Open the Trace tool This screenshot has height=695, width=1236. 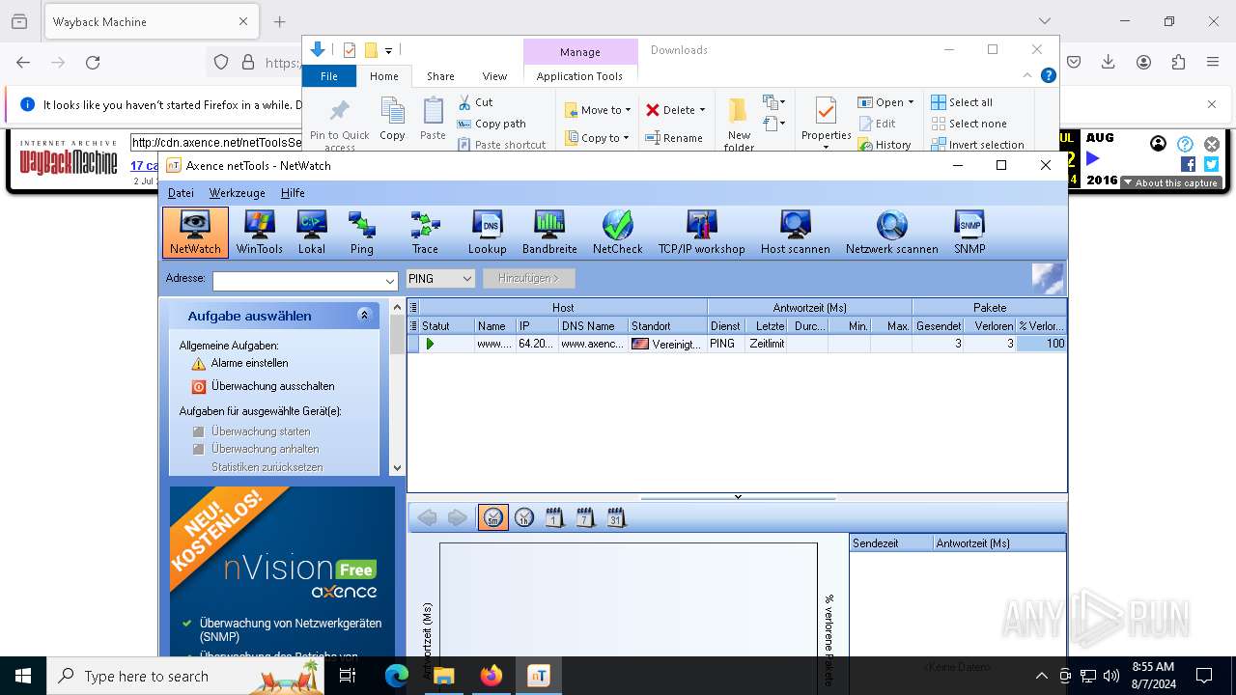(x=425, y=233)
